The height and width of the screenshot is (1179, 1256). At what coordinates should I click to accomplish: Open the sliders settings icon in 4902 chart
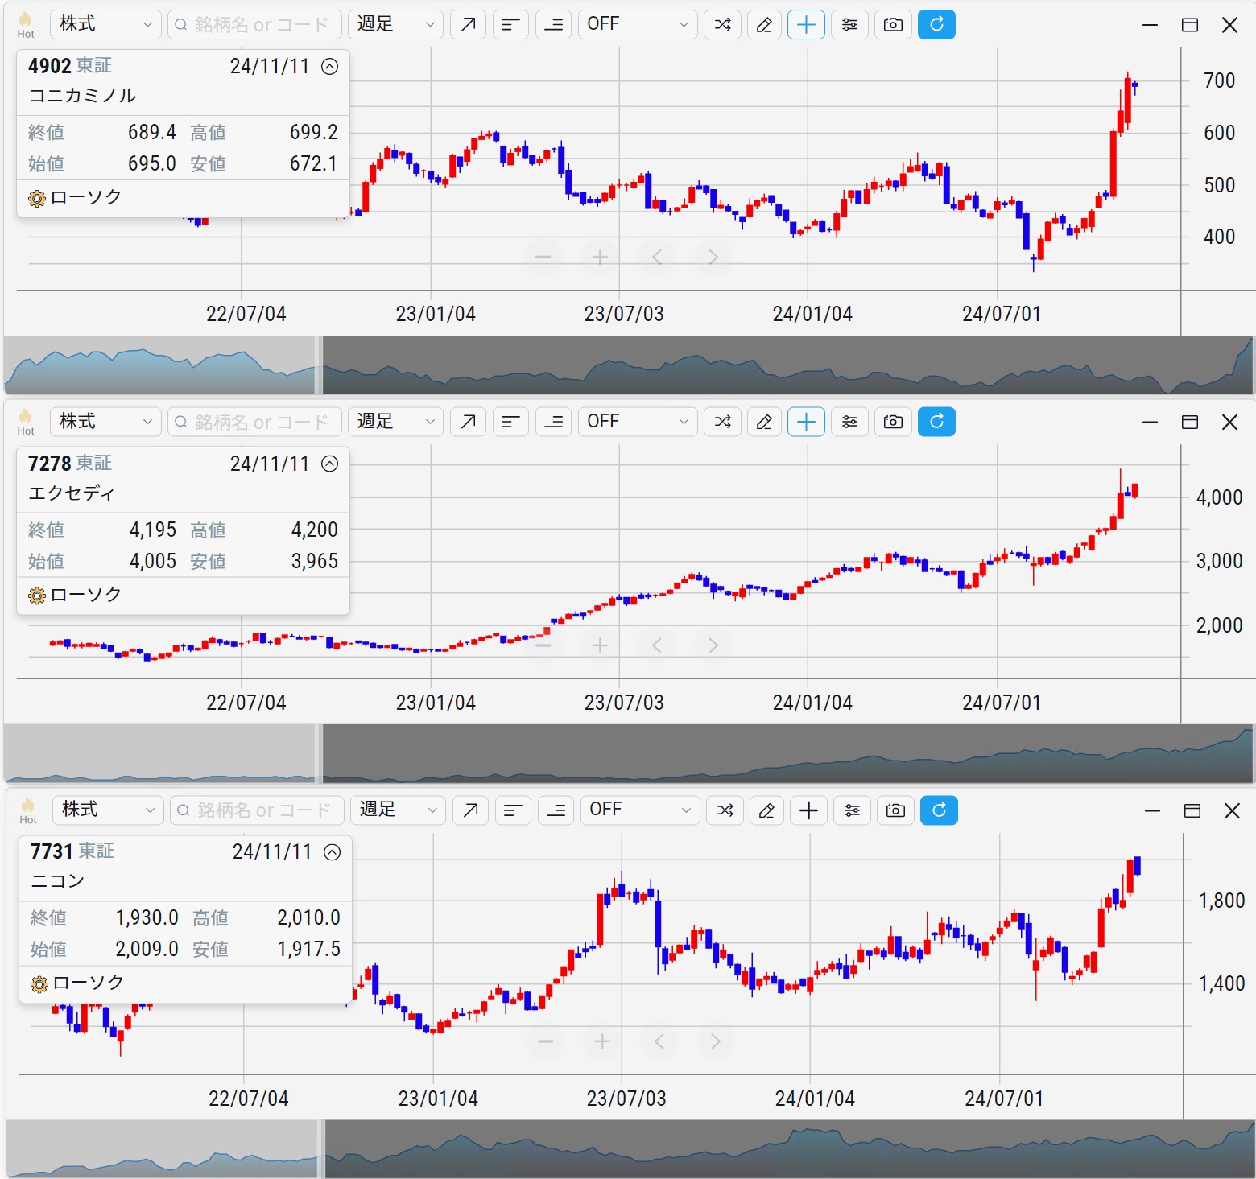point(849,24)
